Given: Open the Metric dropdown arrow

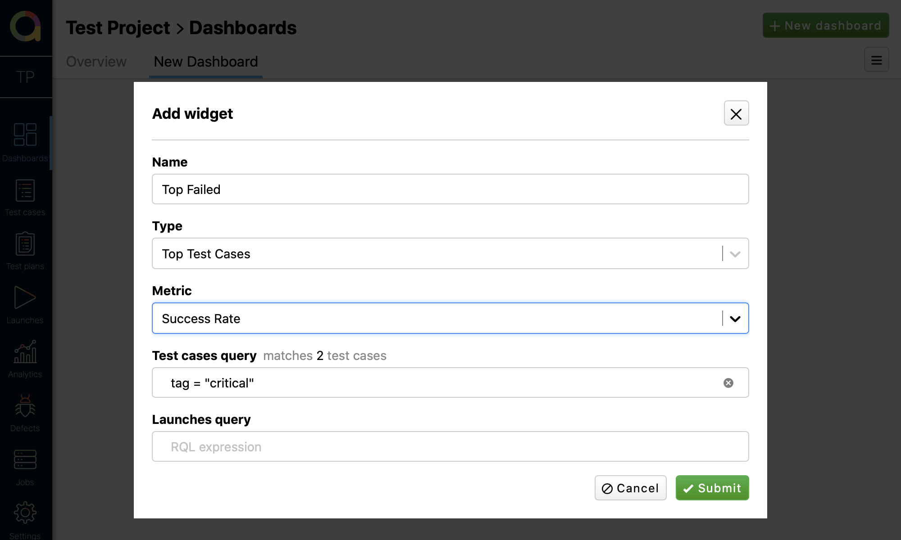Looking at the screenshot, I should tap(735, 319).
